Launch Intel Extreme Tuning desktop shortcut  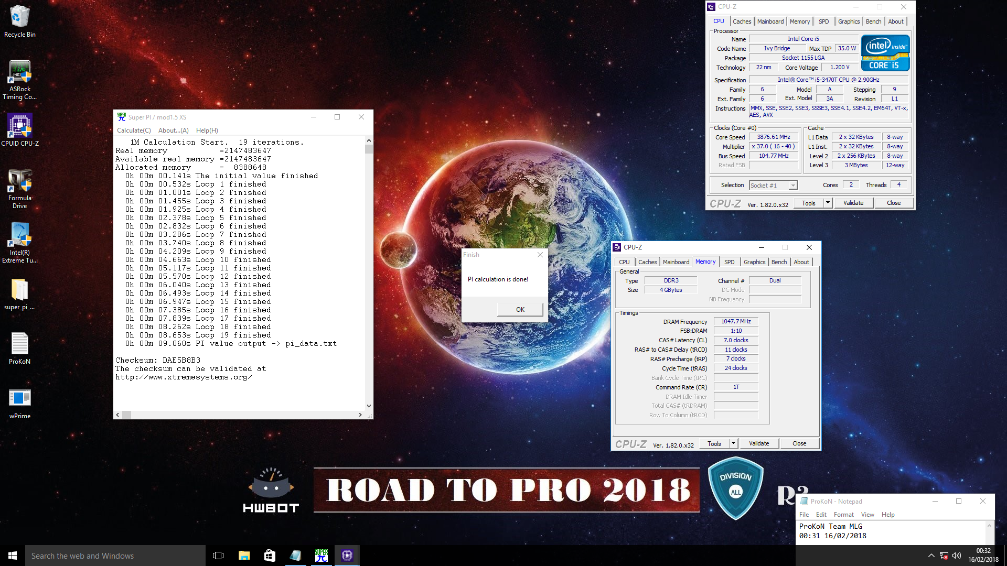tap(20, 243)
